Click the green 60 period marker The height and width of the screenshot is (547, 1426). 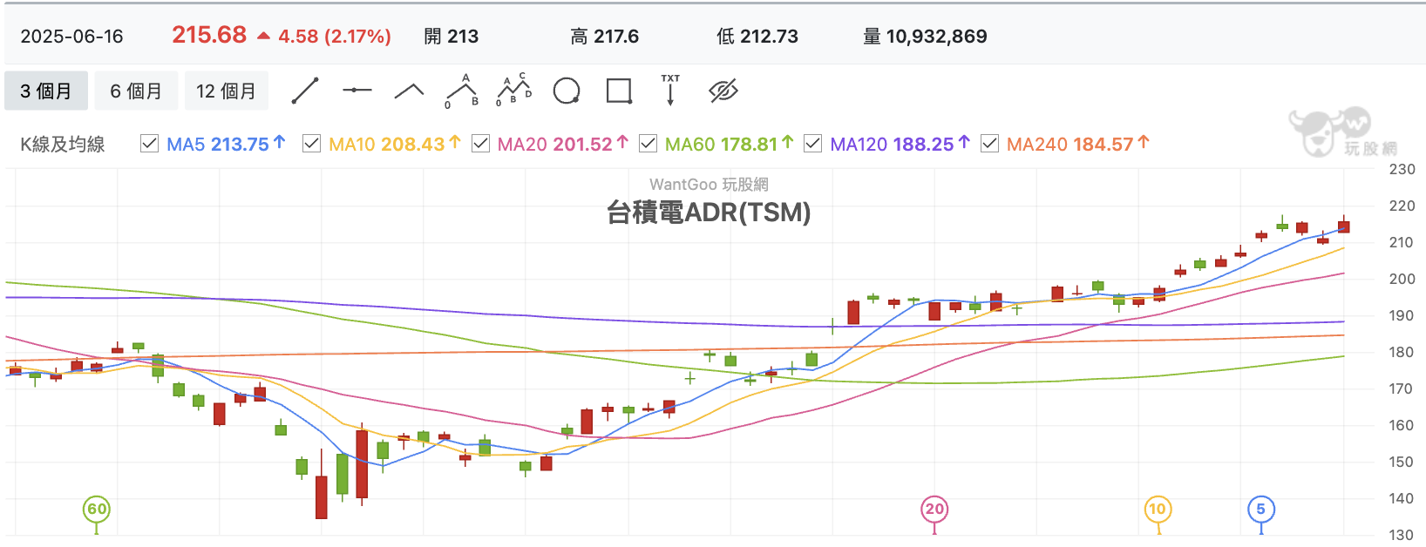pyautogui.click(x=97, y=510)
